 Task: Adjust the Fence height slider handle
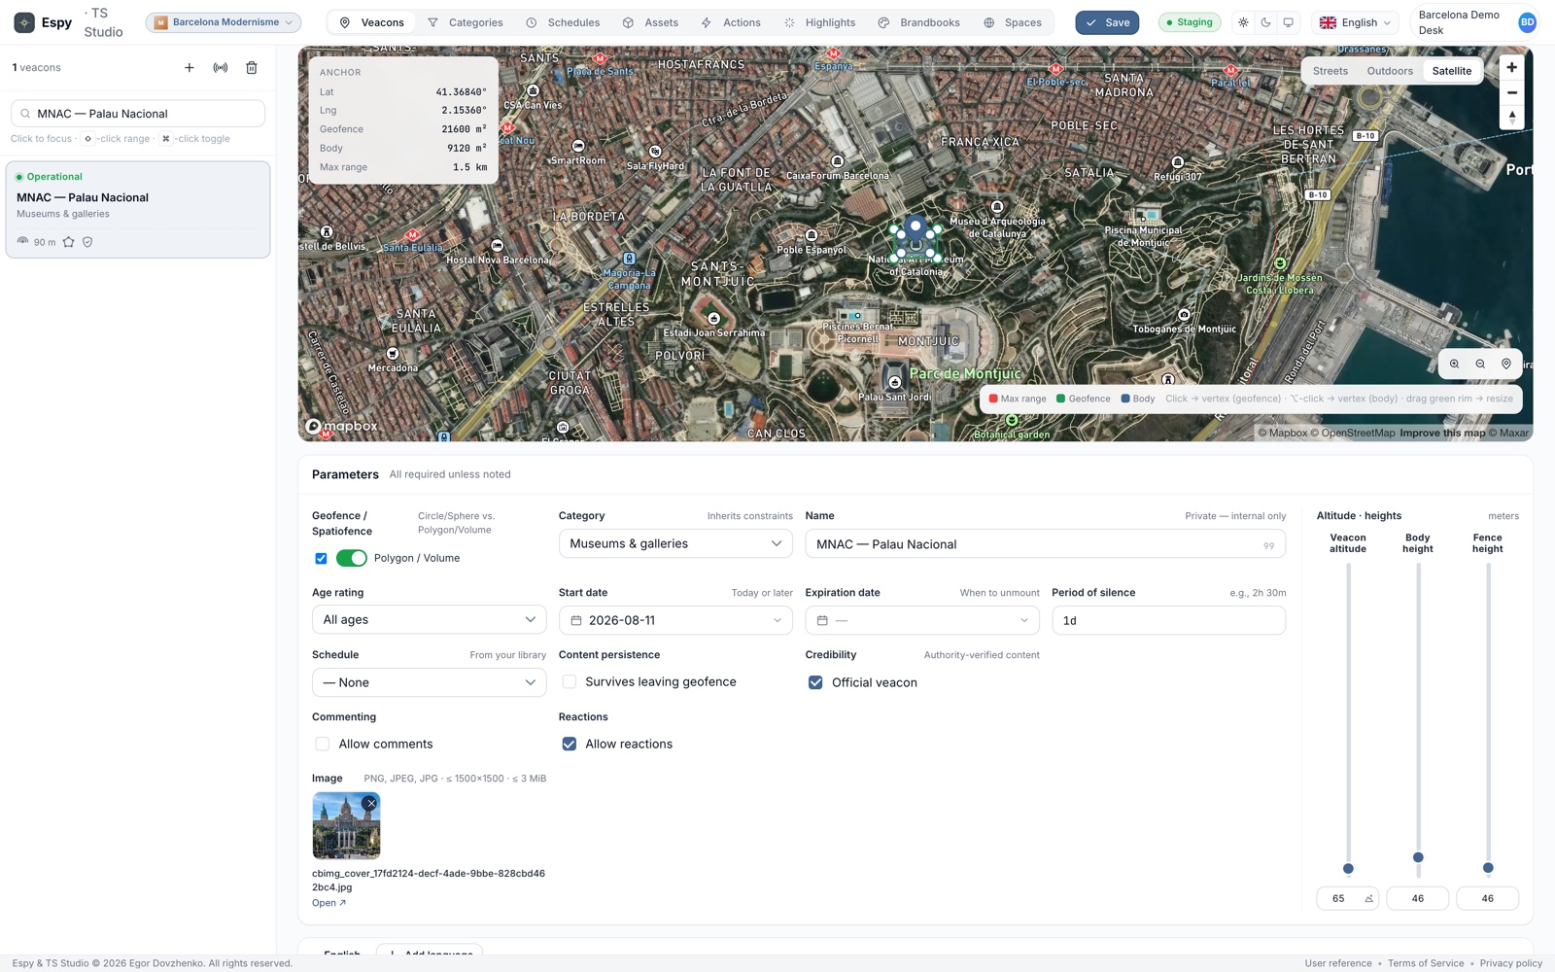(1488, 868)
